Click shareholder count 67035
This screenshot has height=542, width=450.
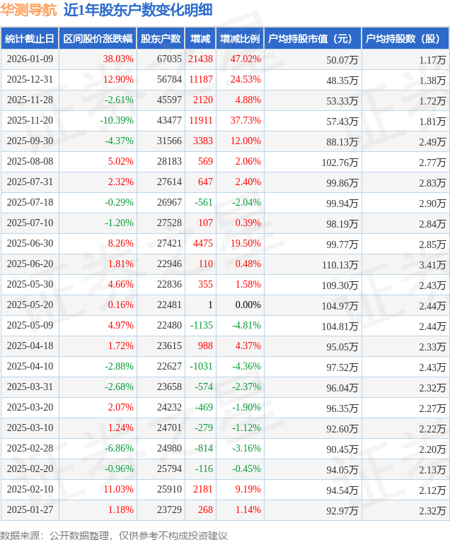coord(169,59)
